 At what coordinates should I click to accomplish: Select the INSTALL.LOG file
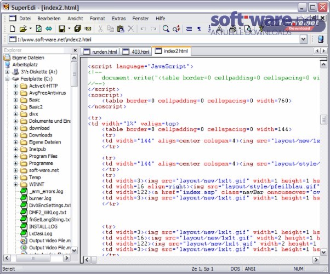(43, 227)
